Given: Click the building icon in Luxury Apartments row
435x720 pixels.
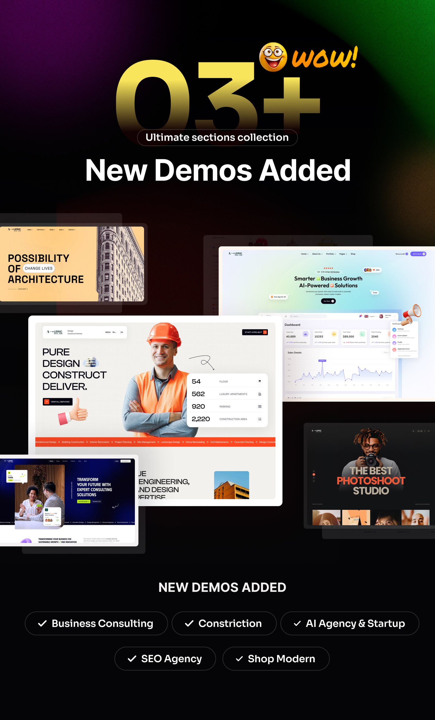Looking at the screenshot, I should [x=260, y=394].
